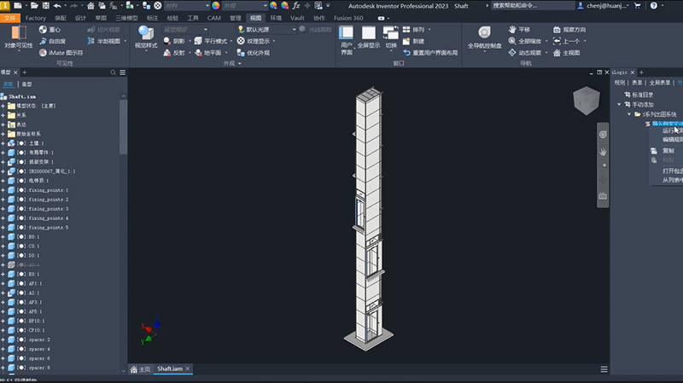Image resolution: width=683 pixels, height=383 pixels.
Task: Click the pan hand on navigation bar
Action: [x=603, y=151]
